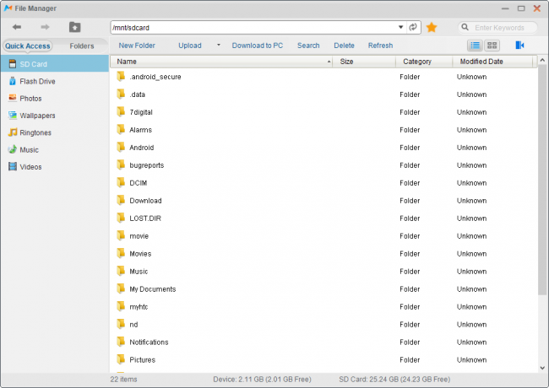Screen dimensions: 549x388
Task: Select the LOST.DIR folder icon
Action: coord(121,218)
